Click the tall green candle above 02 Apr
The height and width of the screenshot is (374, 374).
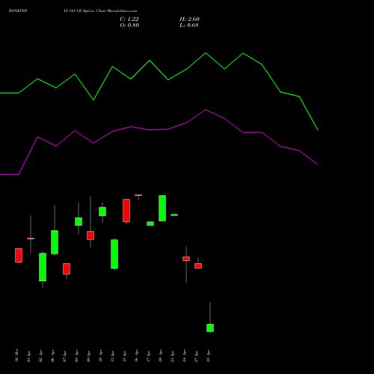(x=43, y=267)
